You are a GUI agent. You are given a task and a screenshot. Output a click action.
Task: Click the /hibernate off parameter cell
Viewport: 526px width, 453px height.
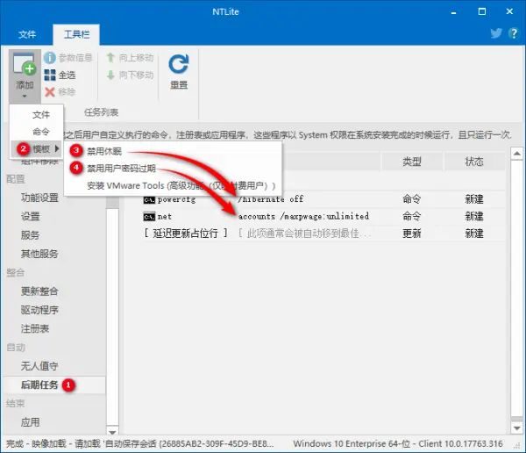pyautogui.click(x=270, y=199)
